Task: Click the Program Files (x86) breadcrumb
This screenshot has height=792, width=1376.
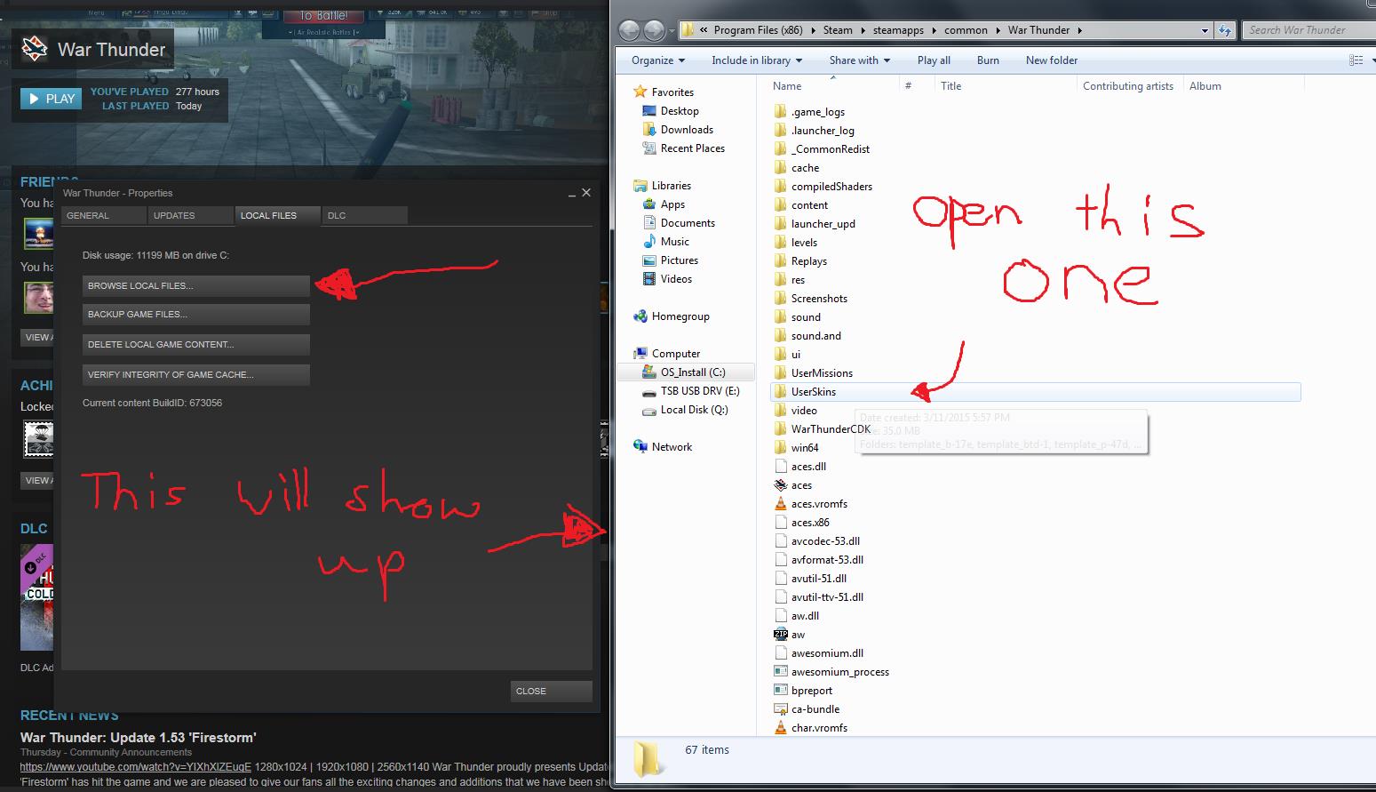Action: pyautogui.click(x=758, y=30)
